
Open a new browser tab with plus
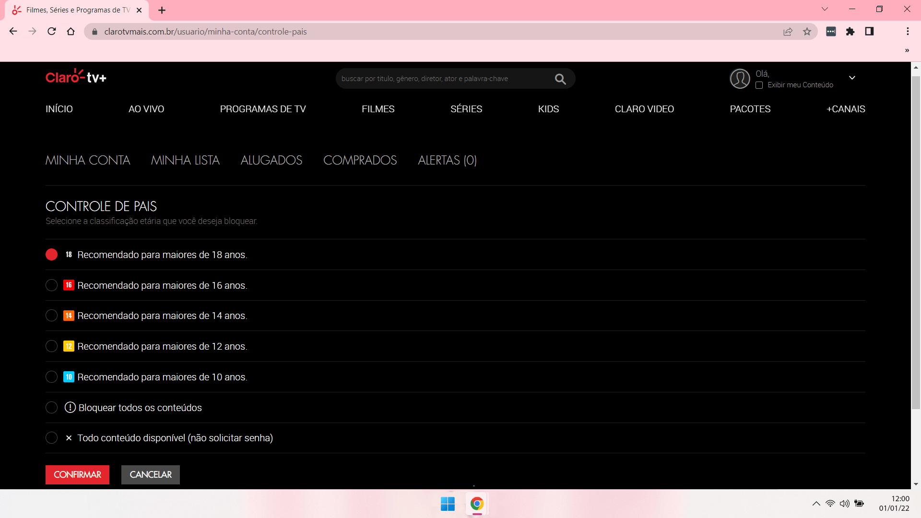162,10
